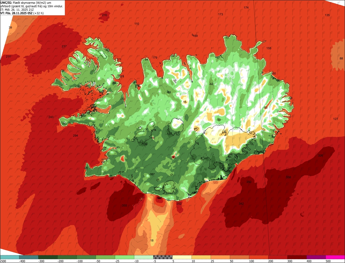345x263 pixels.
Task: Select the green -200 to -100 legend swatch
Action: (x=67, y=257)
